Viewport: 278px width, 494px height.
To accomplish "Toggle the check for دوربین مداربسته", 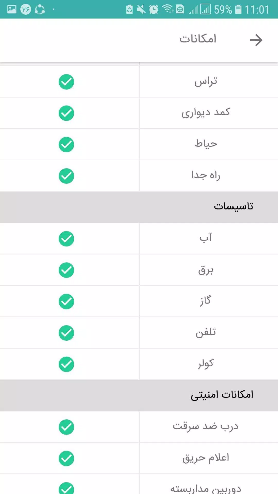I will pos(66,488).
